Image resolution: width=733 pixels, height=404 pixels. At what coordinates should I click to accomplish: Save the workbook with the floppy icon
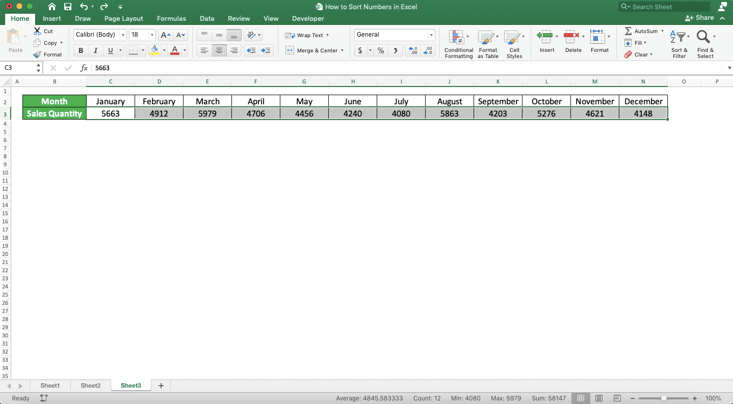coord(68,7)
